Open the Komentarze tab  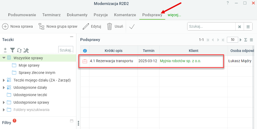coord(125,15)
